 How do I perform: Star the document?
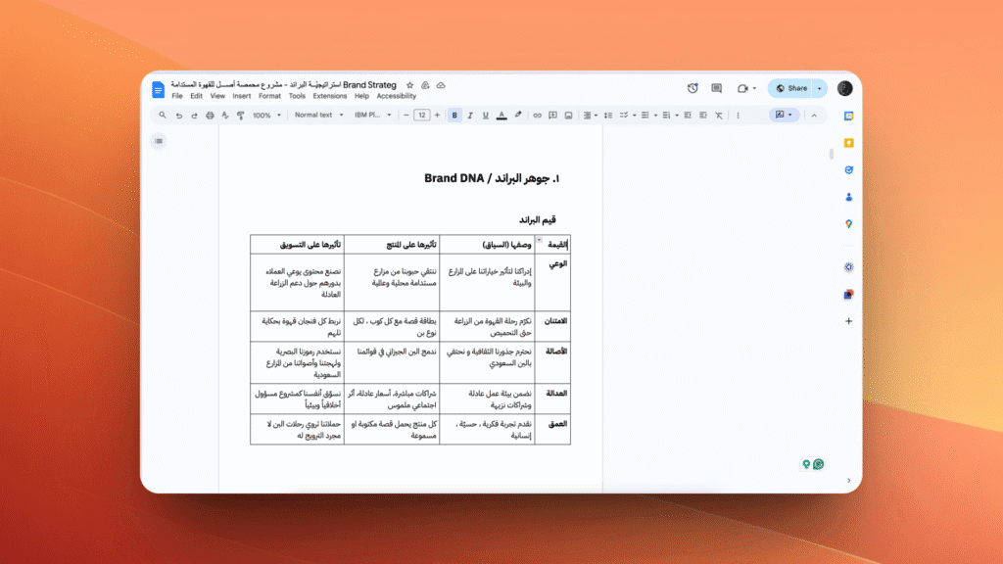click(x=410, y=85)
